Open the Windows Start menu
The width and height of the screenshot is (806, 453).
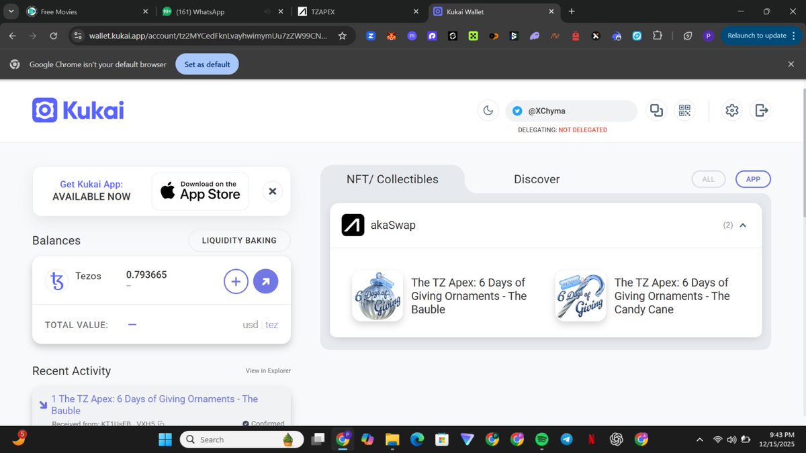click(x=165, y=440)
